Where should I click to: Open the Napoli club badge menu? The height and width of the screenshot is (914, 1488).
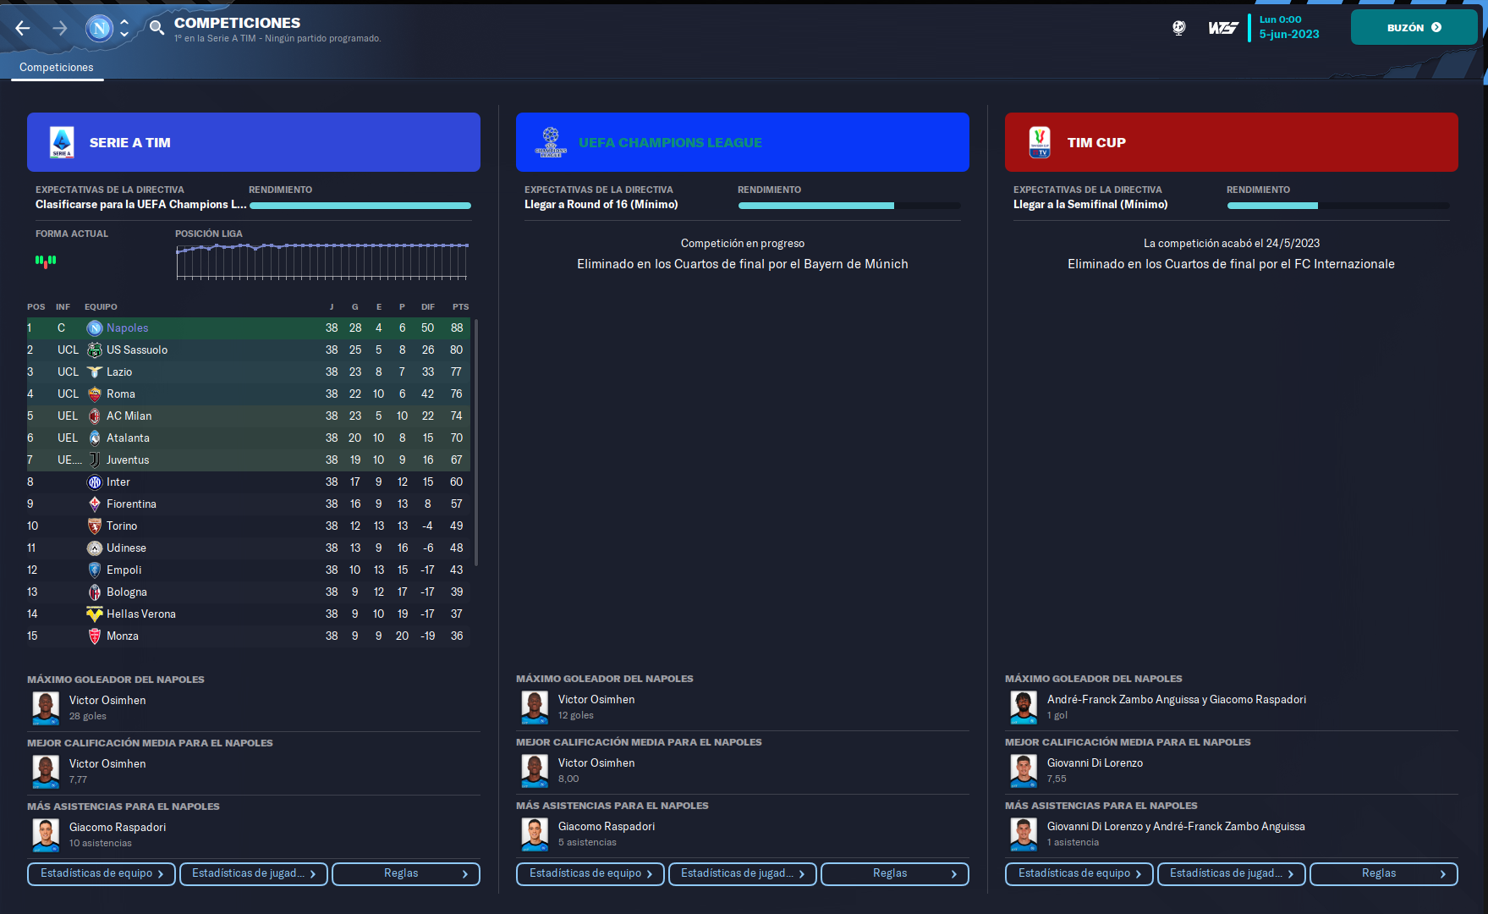99,28
